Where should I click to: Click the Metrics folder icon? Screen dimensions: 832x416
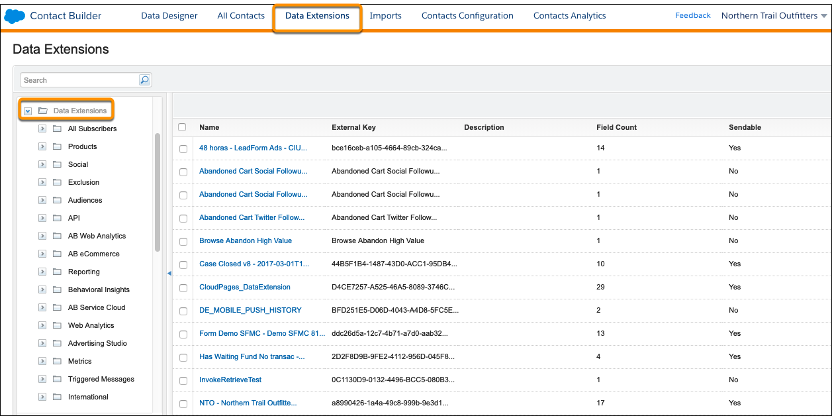click(57, 361)
